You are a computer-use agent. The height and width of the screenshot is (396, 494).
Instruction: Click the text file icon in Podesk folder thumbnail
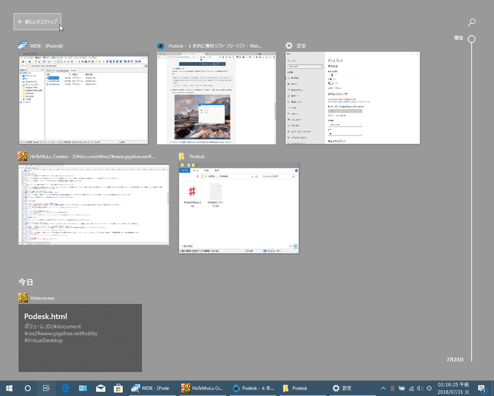216,191
